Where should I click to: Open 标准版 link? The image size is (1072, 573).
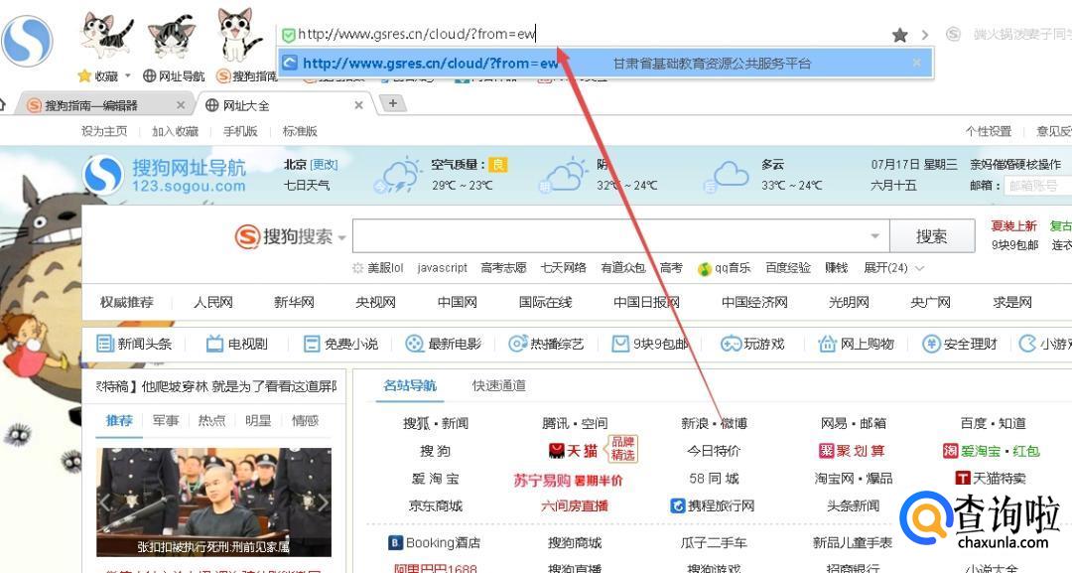tap(300, 131)
